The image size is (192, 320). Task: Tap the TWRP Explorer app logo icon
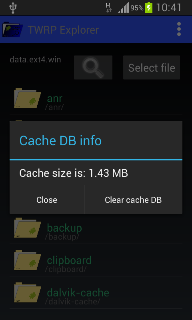[13, 30]
